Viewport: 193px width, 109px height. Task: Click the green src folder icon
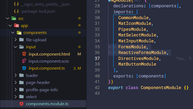[14, 18]
